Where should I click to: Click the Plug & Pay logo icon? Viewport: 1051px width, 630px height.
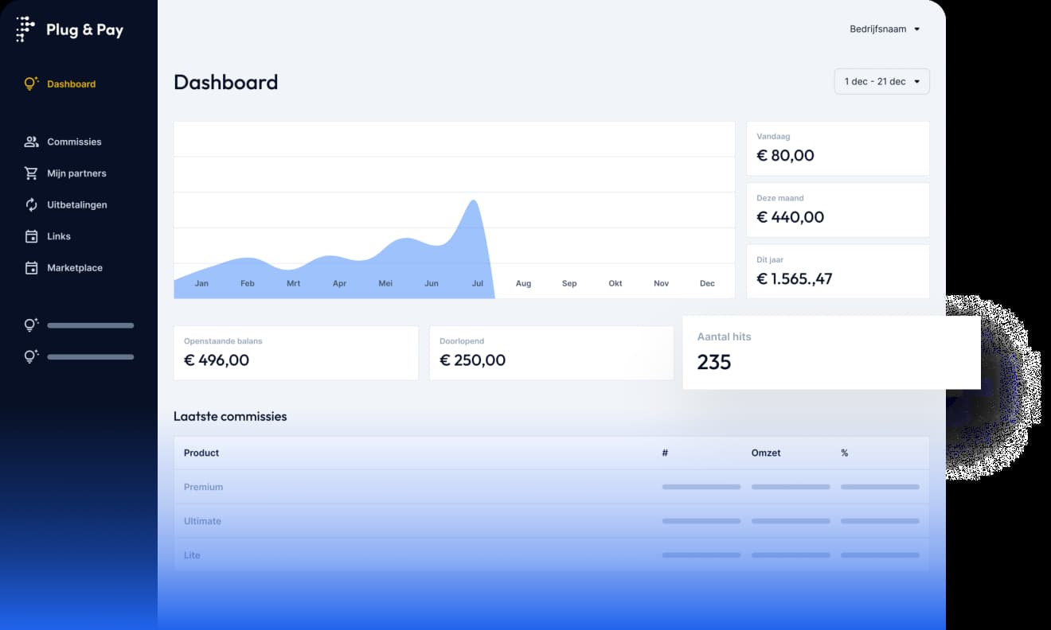click(25, 29)
